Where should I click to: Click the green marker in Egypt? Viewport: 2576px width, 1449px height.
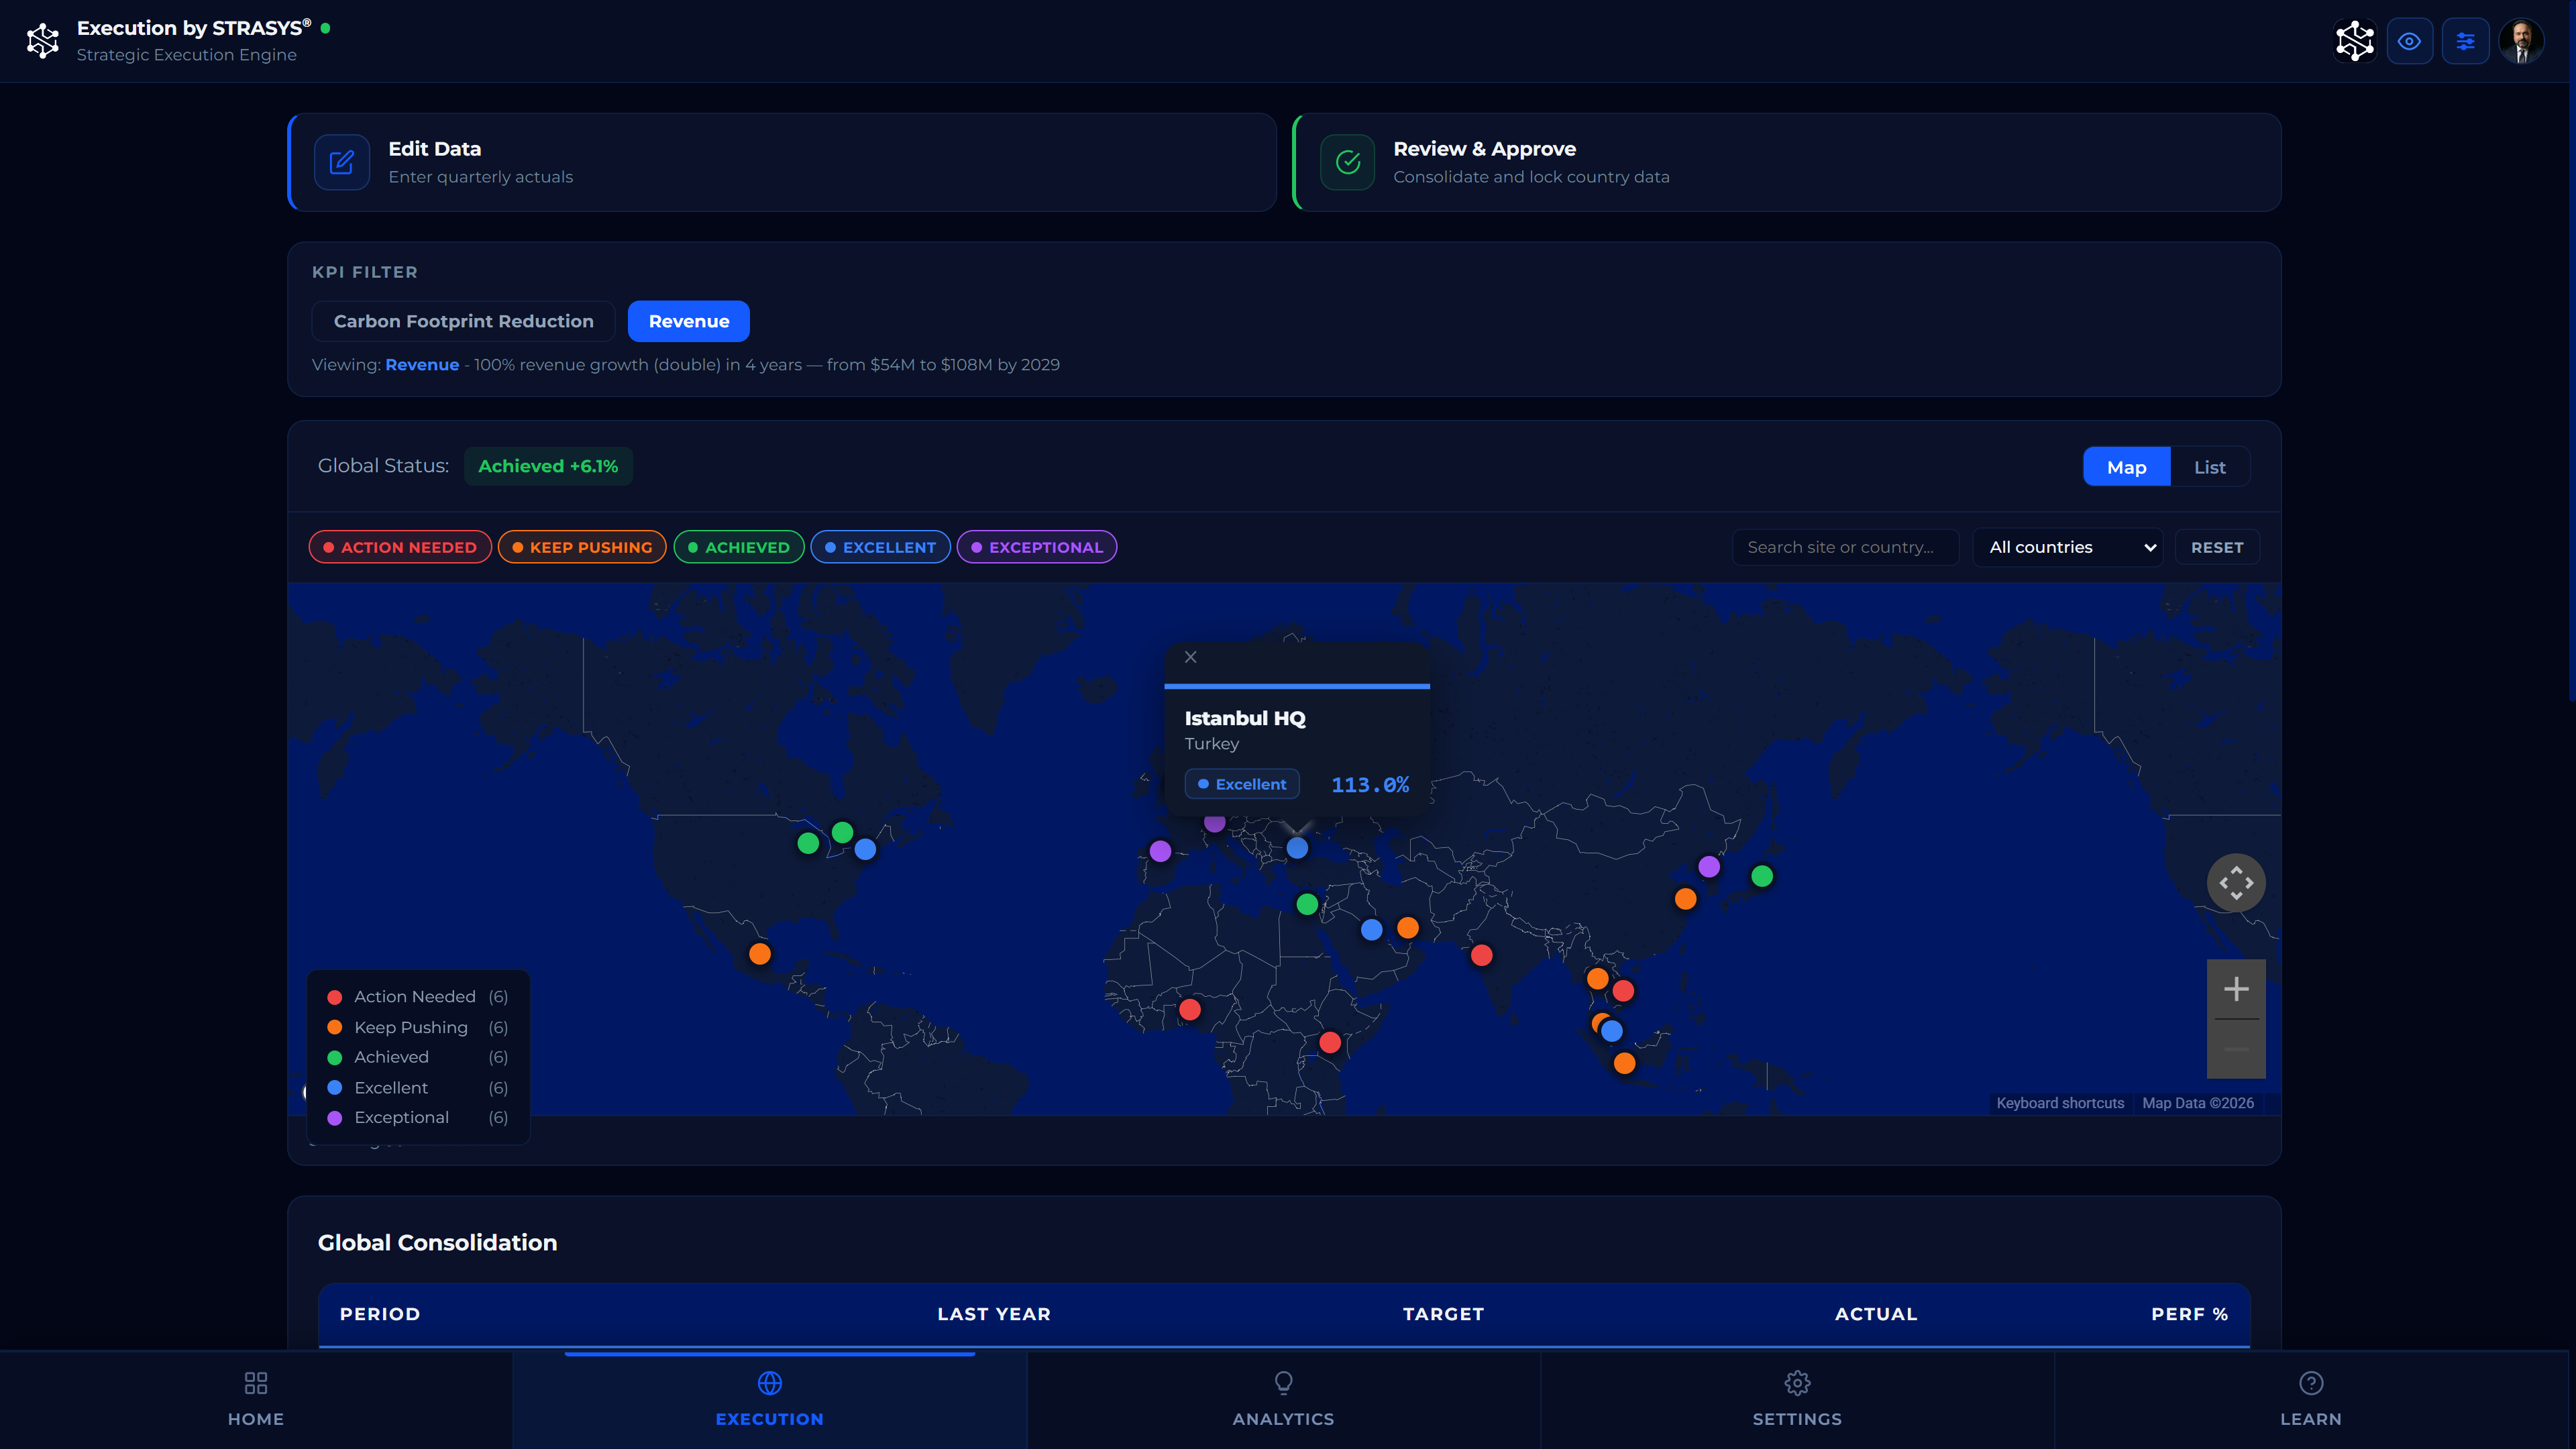(1307, 904)
